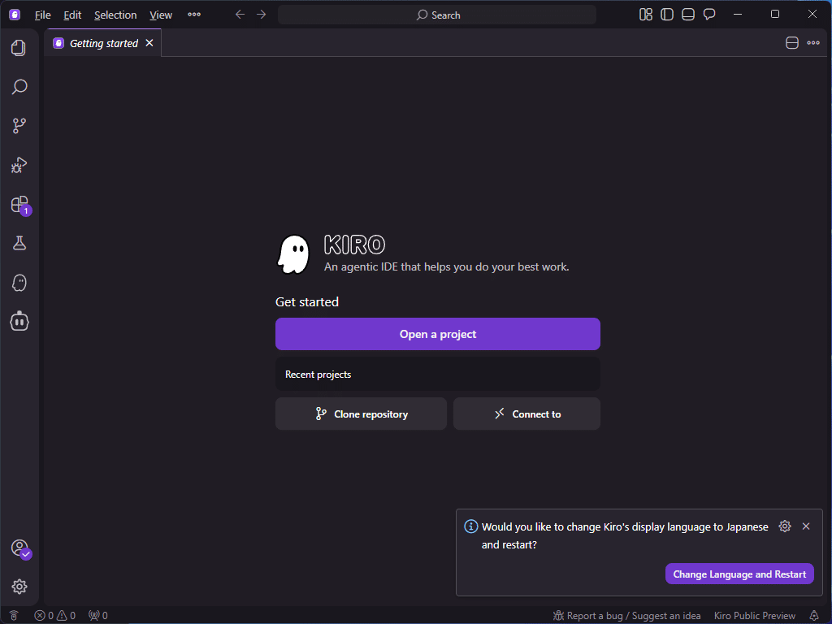Toggle the editor split layout icon

pos(791,42)
